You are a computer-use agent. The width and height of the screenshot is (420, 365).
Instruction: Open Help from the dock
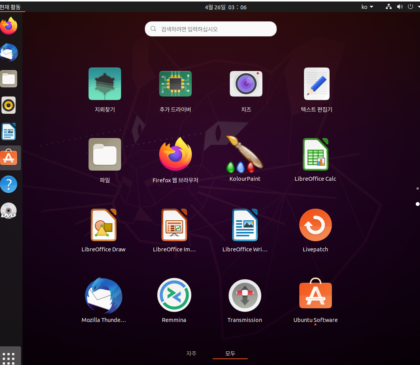pyautogui.click(x=9, y=184)
